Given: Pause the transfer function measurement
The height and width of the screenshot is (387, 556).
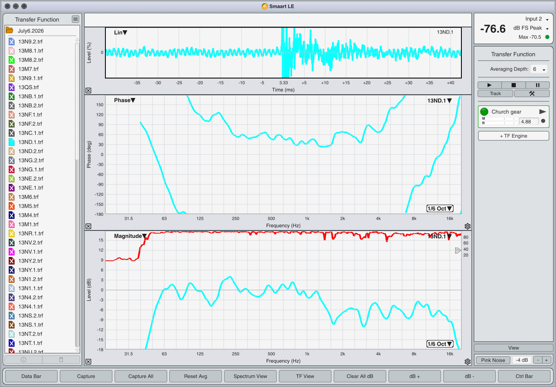Looking at the screenshot, I should (537, 85).
